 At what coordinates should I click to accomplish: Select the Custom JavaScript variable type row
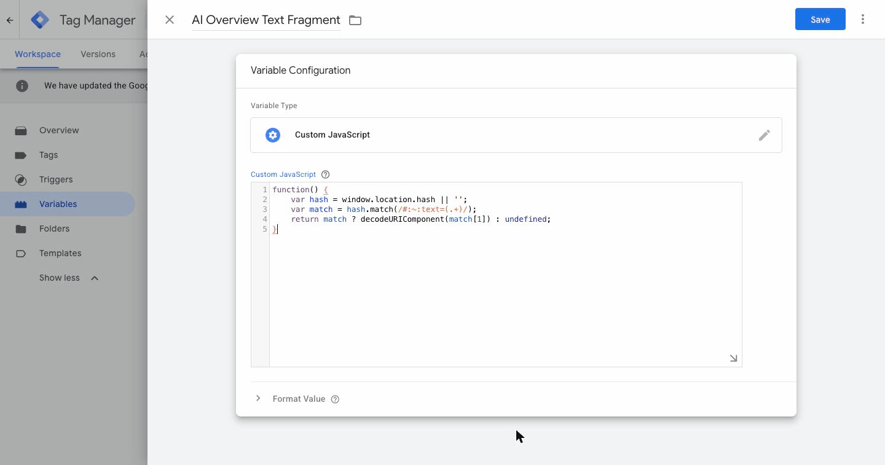pyautogui.click(x=516, y=135)
